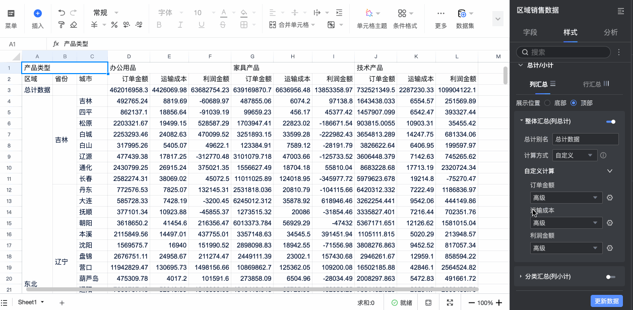Screen dimensions: 633x310
Task: Collapse the right panel via top-right icon
Action: [620, 11]
